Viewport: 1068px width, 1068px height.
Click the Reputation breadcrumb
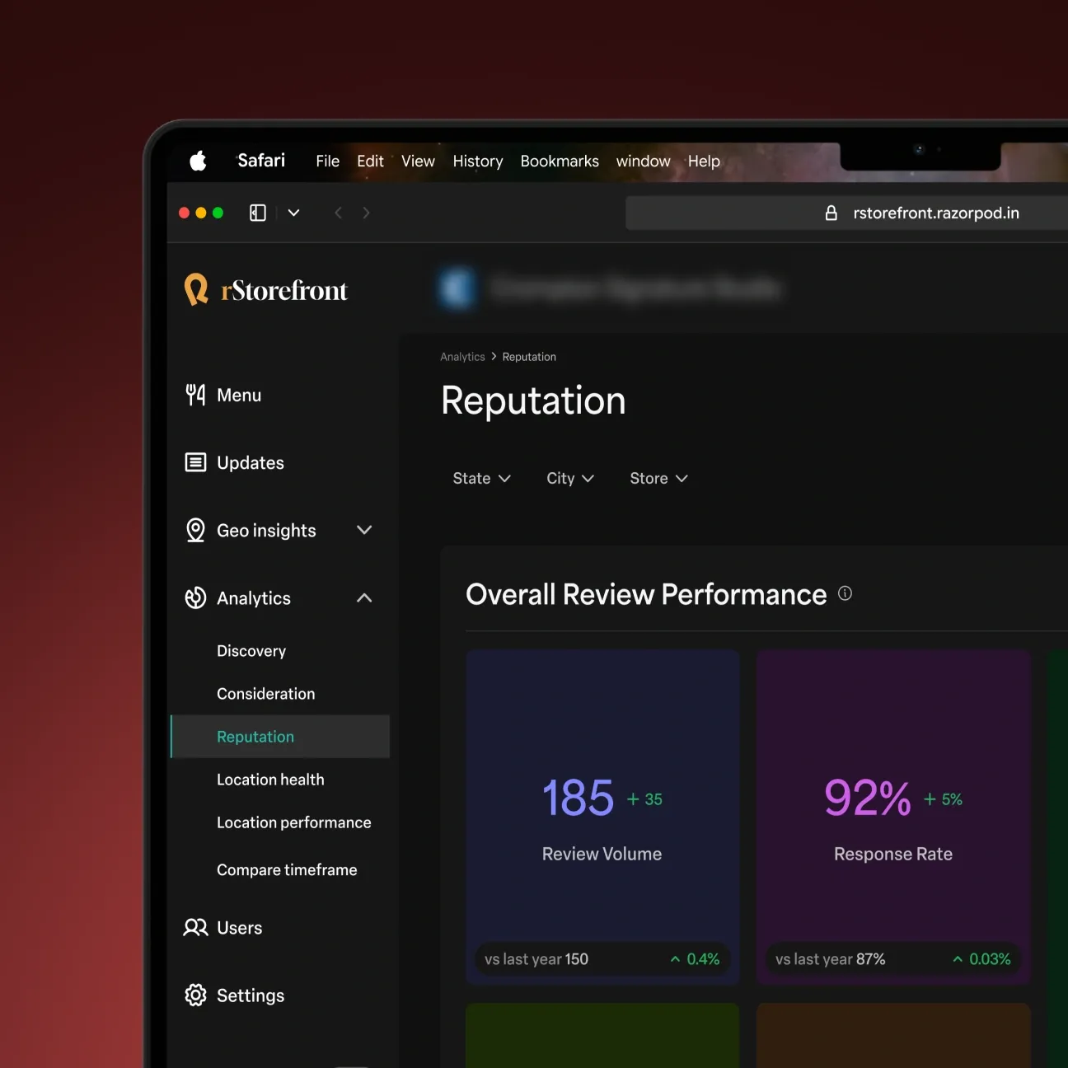tap(529, 357)
